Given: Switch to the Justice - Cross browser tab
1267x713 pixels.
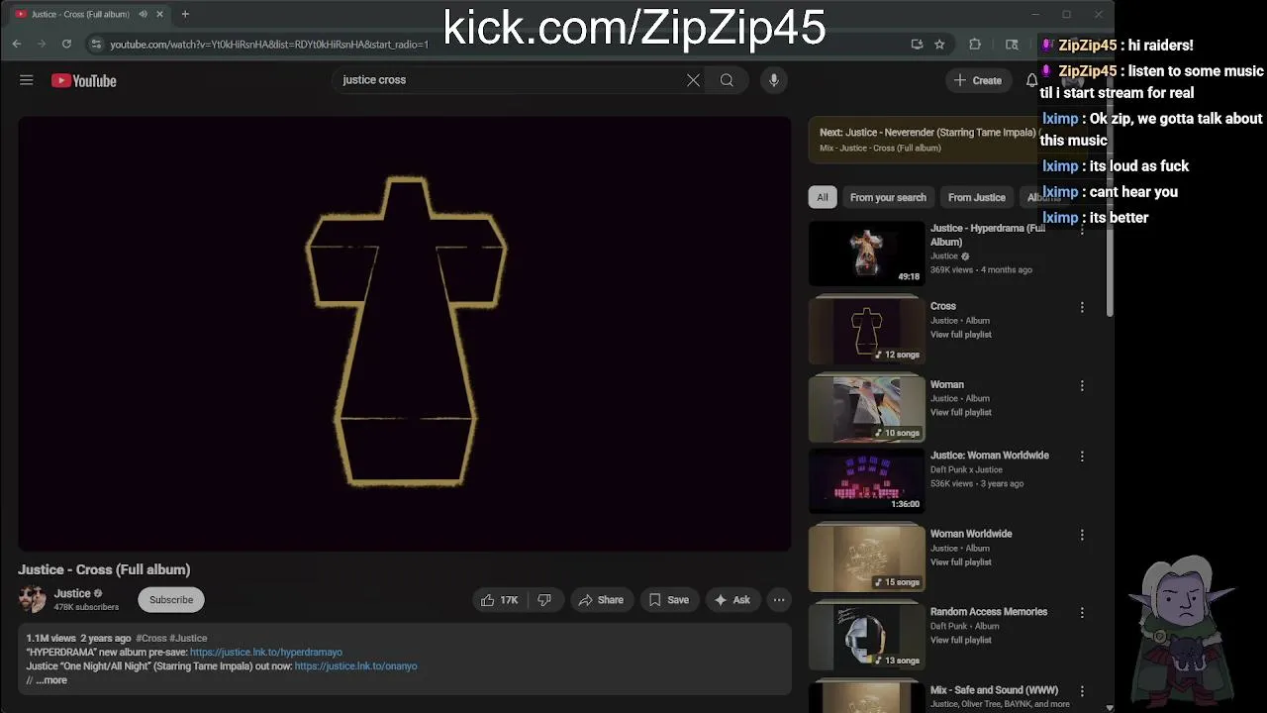Looking at the screenshot, I should pos(79,14).
